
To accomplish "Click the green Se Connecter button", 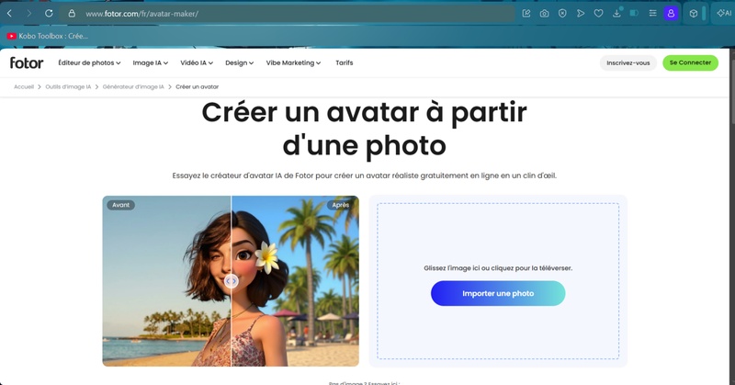I will [x=690, y=62].
